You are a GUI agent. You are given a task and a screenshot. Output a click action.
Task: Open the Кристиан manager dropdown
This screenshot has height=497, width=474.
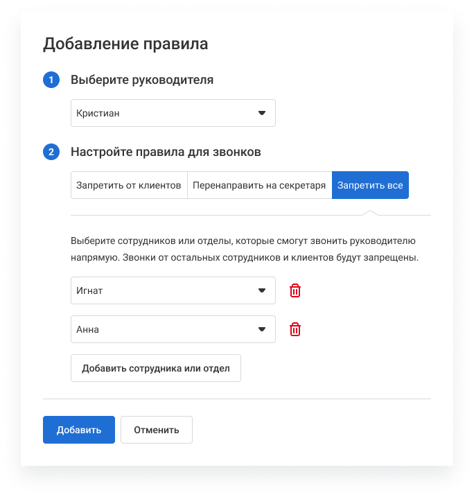pos(173,113)
